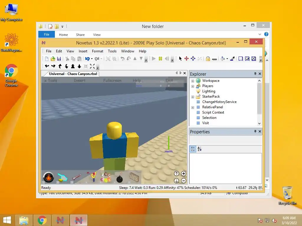Viewport: 302px width, 226px height.
Task: Click the camera tilt-down circle arrow button
Action: [x=177, y=181]
